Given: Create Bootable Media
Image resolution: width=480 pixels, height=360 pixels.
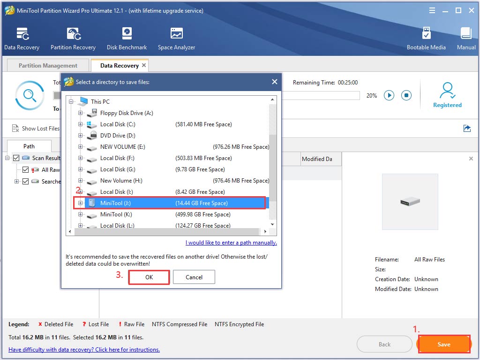Looking at the screenshot, I should (426, 38).
